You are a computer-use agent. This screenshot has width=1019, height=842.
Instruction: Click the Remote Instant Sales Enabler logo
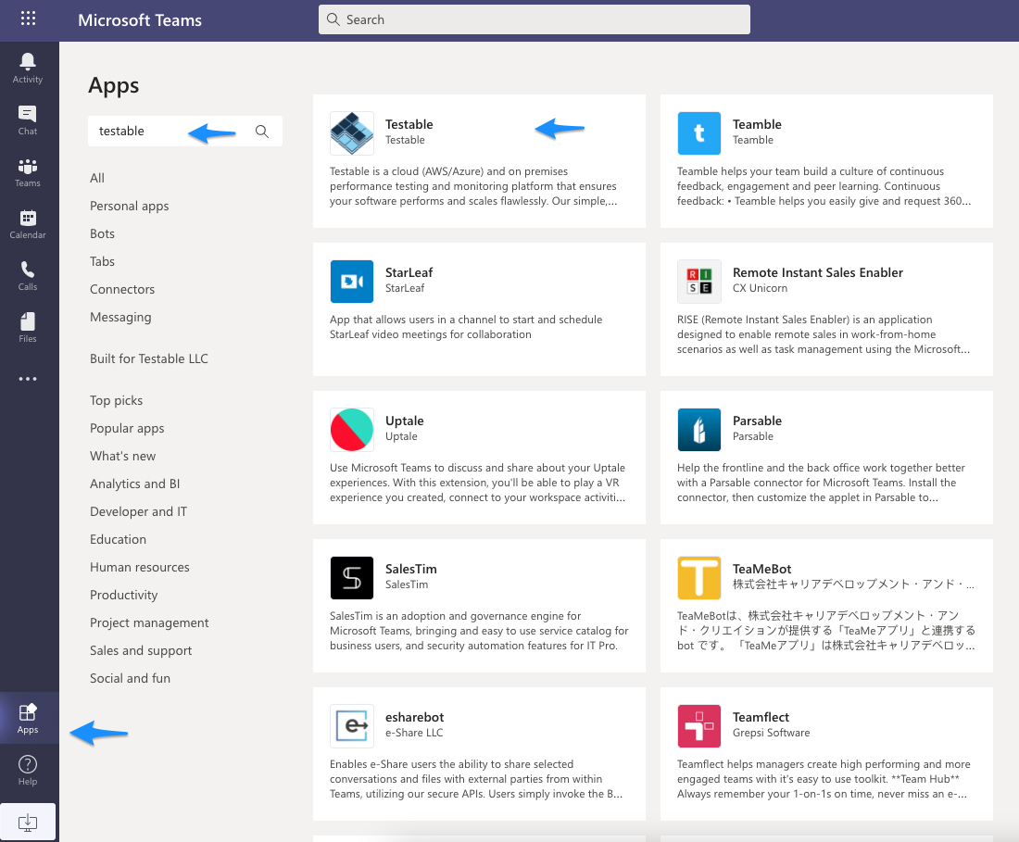tap(699, 282)
